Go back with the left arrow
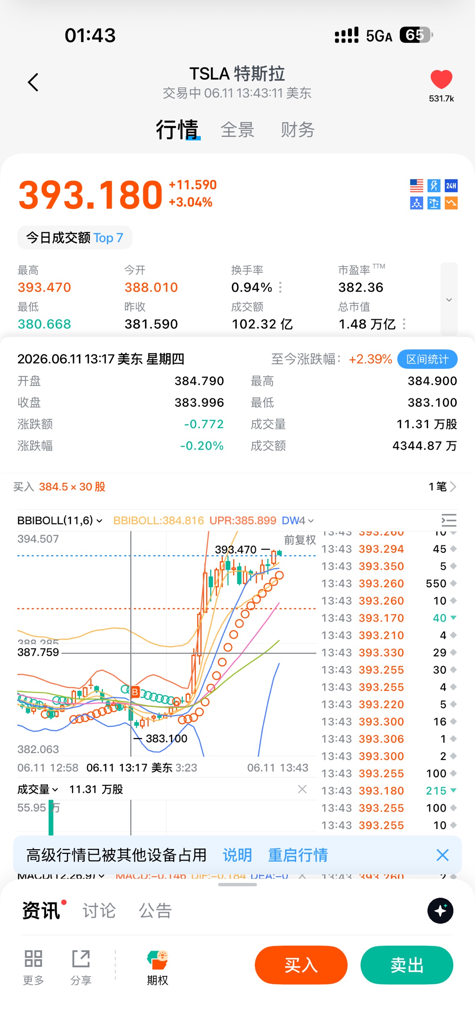 tap(33, 82)
